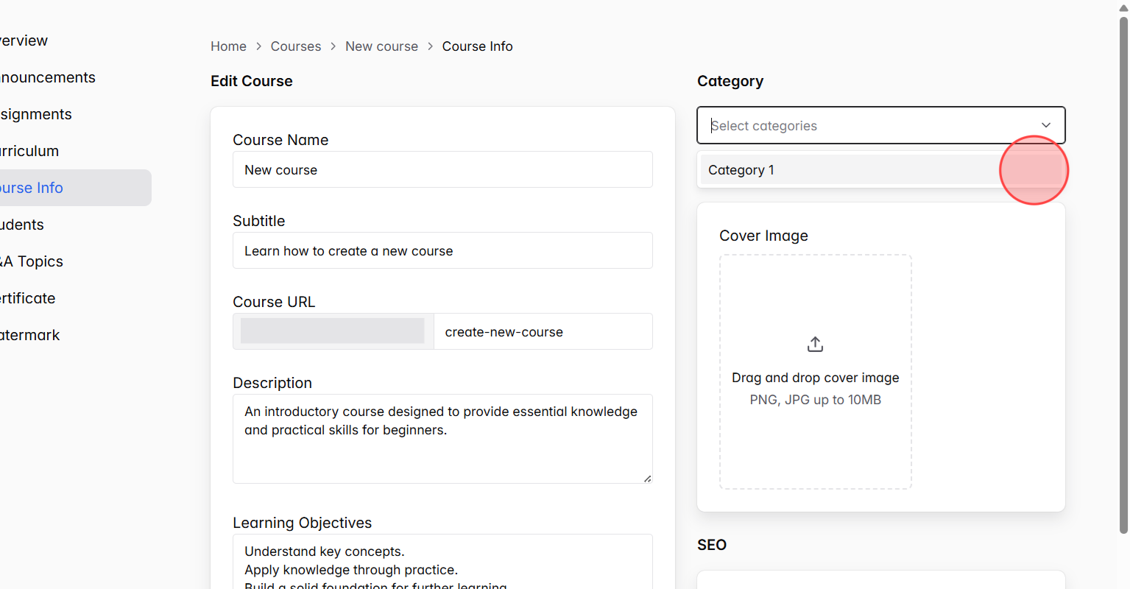
Task: Switch to the Curriculum section
Action: [x=29, y=151]
